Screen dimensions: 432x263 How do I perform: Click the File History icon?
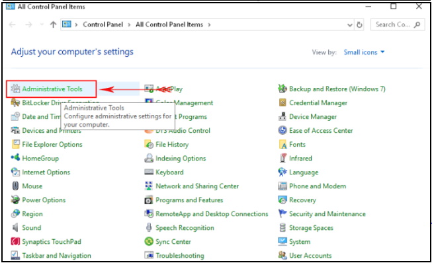[149, 144]
